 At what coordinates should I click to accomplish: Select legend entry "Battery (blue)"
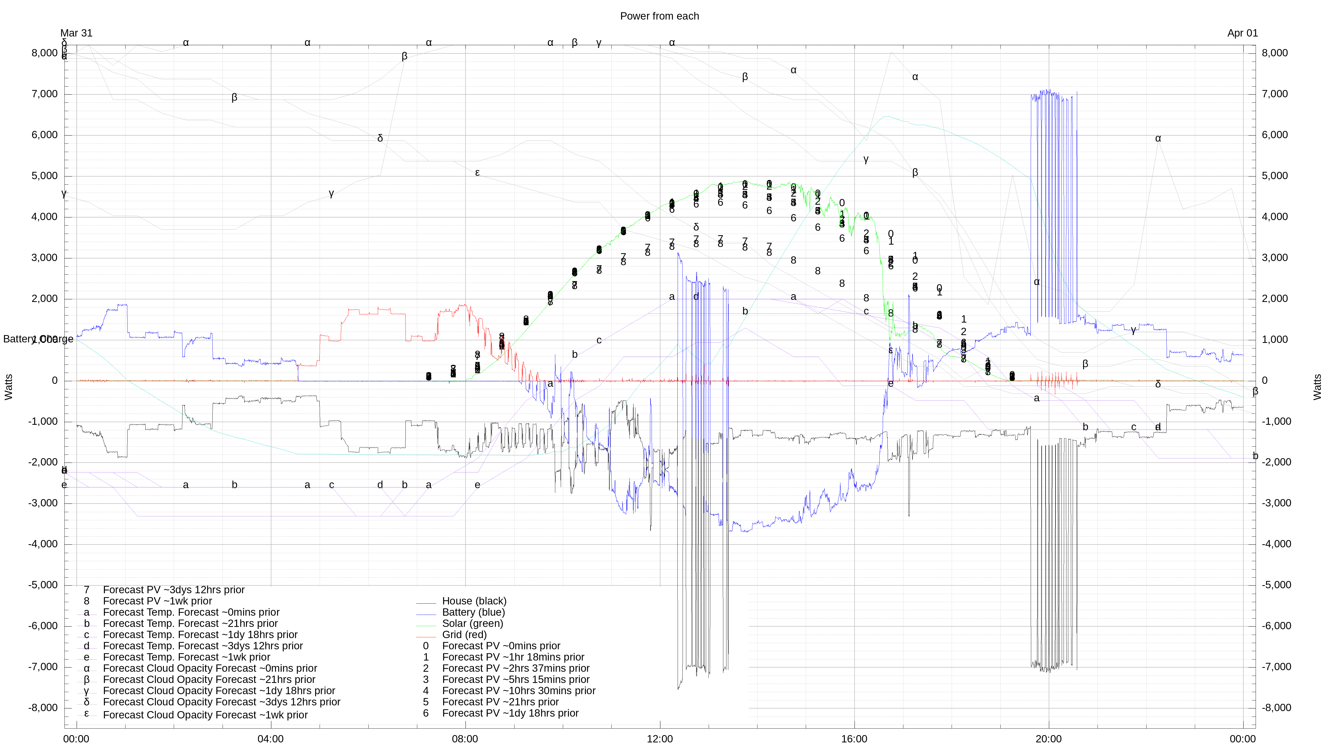(x=473, y=612)
